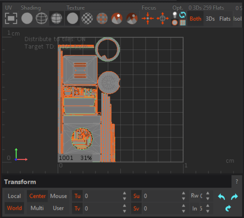
Task: Click the rotate left cyan arrow
Action: pos(222,196)
